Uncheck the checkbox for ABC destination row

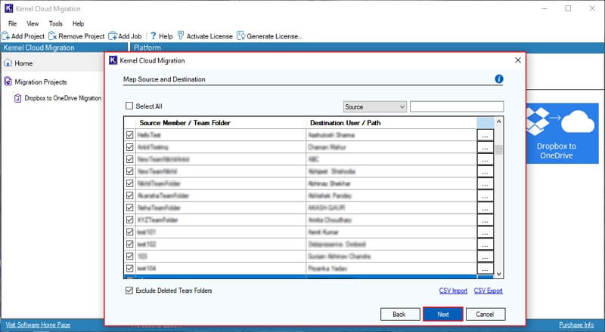click(x=129, y=159)
